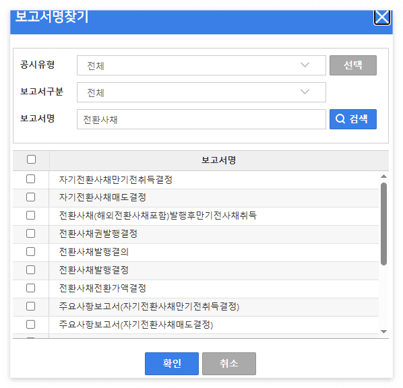The image size is (403, 388).
Task: Select the 자기전환사채매도결정 report name text
Action: [102, 197]
